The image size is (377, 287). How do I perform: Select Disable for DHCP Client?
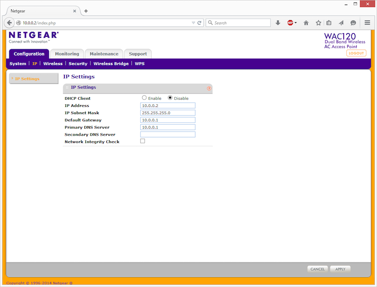coord(170,98)
